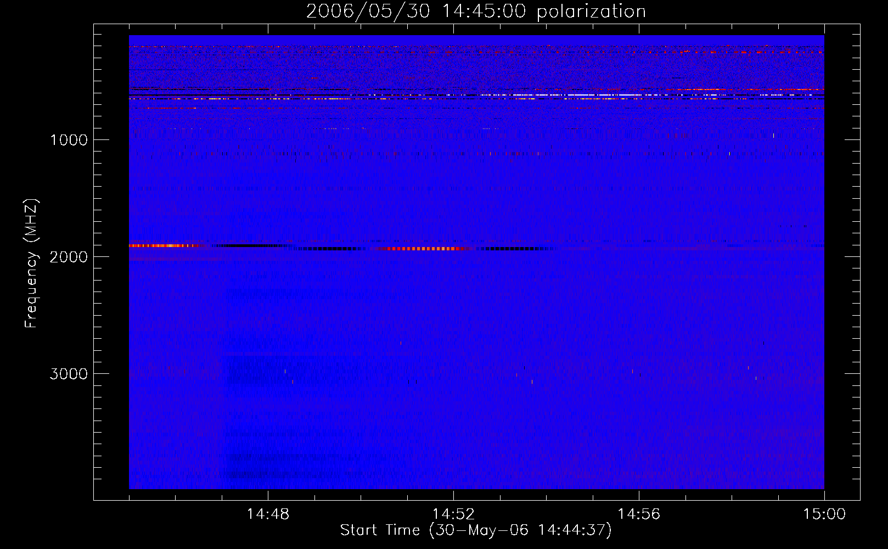Click the 2000 frequency tick label
This screenshot has height=549, width=888.
click(69, 257)
